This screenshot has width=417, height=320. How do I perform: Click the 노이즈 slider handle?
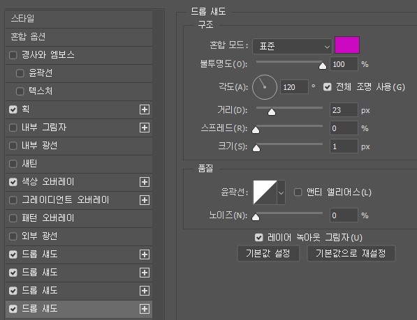tap(256, 217)
